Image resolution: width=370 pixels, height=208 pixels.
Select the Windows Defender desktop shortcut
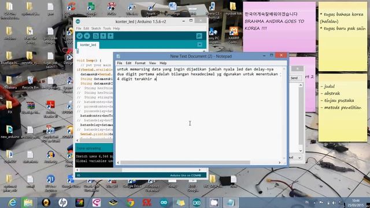(x=152, y=185)
